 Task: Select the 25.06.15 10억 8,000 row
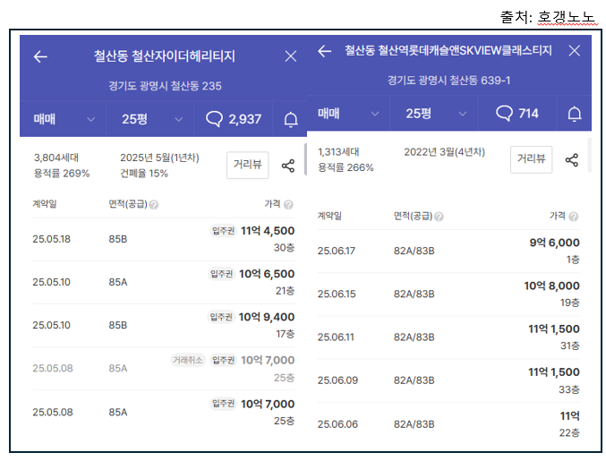pos(448,295)
